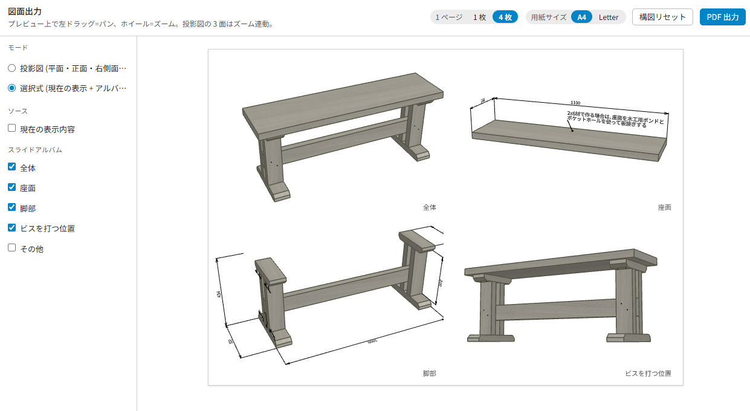This screenshot has width=750, height=411.
Task: Set paper size to A4
Action: click(x=581, y=17)
